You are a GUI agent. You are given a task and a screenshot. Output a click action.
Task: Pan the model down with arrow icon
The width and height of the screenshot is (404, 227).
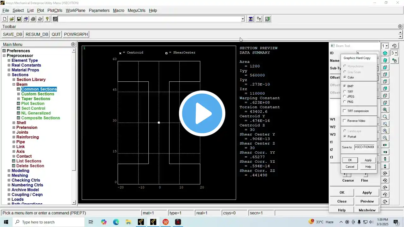tap(385, 166)
